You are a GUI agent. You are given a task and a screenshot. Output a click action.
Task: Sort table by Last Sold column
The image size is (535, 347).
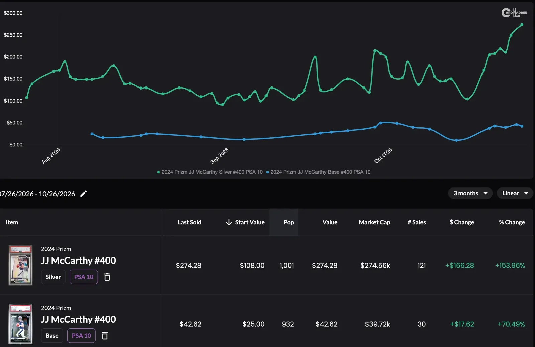(189, 222)
